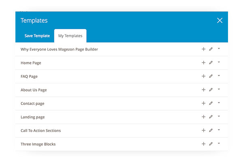Add the Three Image Blocks template
This screenshot has height=162, width=243.
[x=203, y=144]
